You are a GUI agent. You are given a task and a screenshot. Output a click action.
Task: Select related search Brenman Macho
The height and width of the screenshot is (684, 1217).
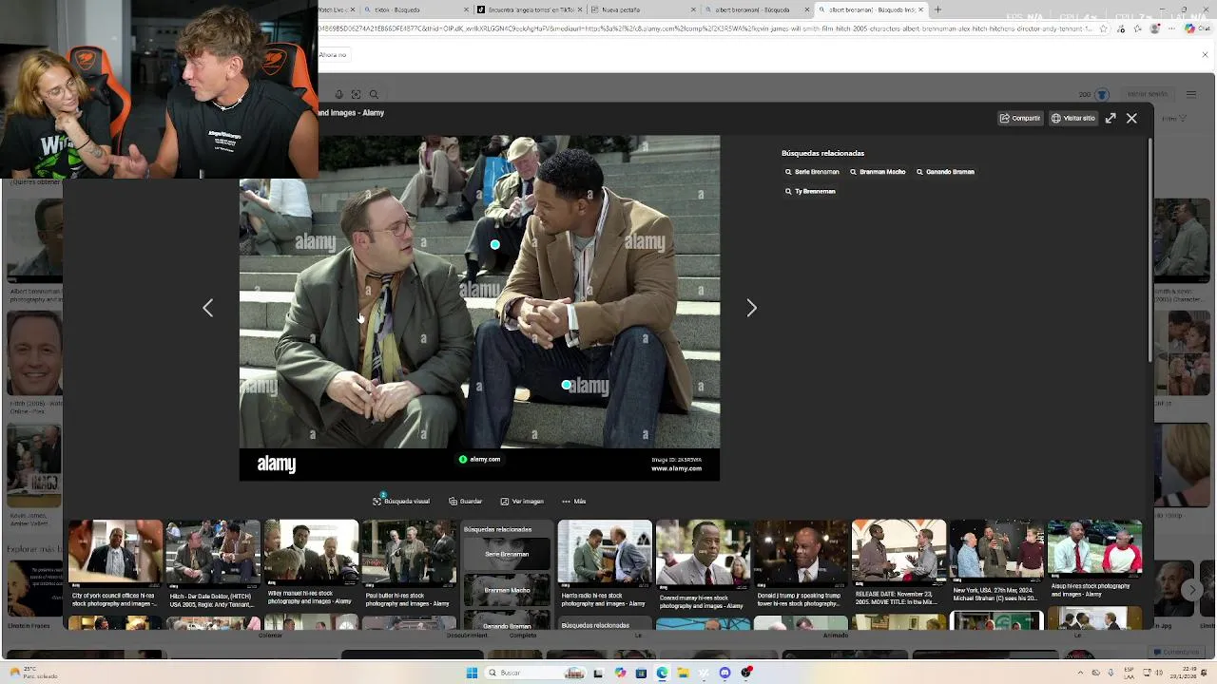click(878, 172)
